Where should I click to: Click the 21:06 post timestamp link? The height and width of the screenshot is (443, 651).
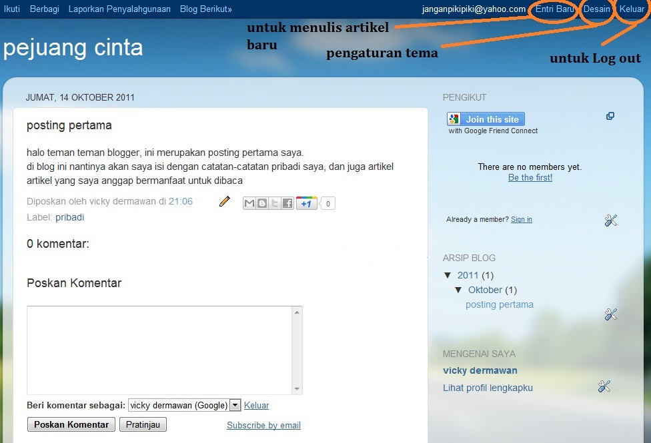point(181,201)
